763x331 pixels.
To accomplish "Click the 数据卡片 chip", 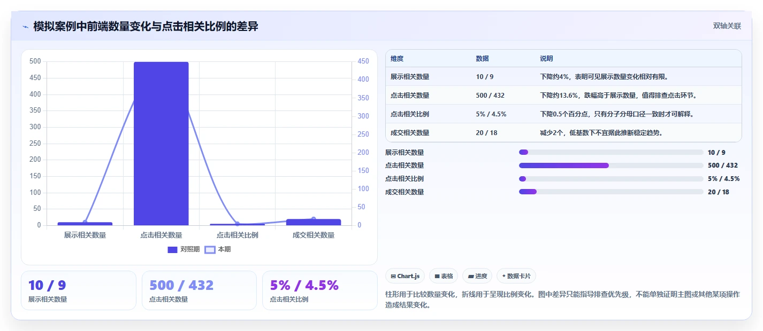I will point(516,276).
